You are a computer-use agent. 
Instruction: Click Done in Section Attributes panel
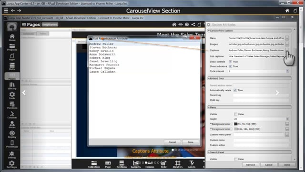click(287, 165)
